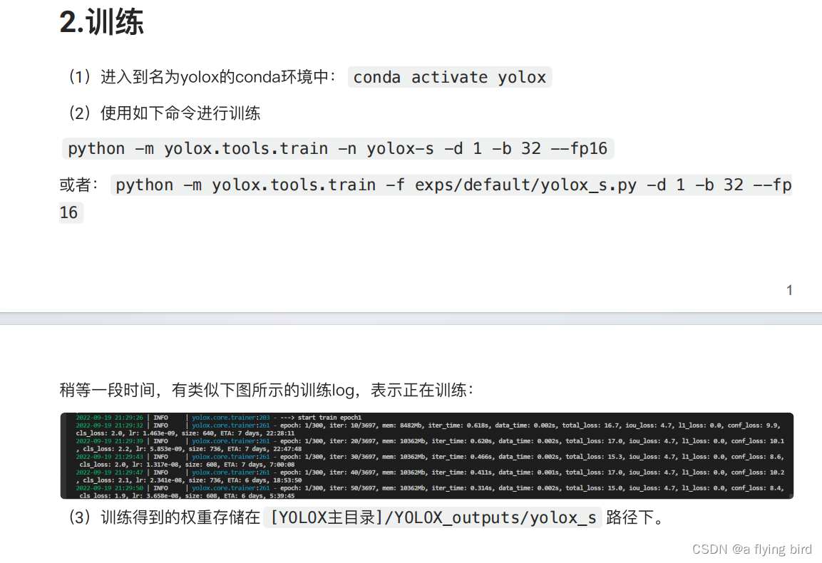Click the page number 1

pyautogui.click(x=789, y=289)
